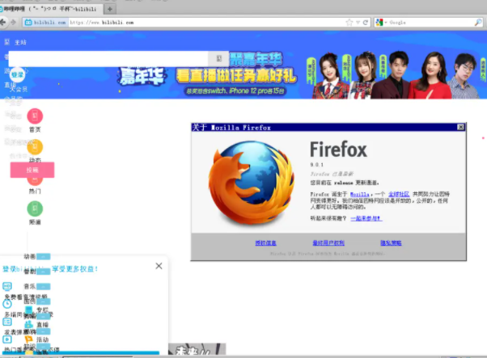Select the bilibili browser tab
487x358 pixels.
(x=49, y=9)
